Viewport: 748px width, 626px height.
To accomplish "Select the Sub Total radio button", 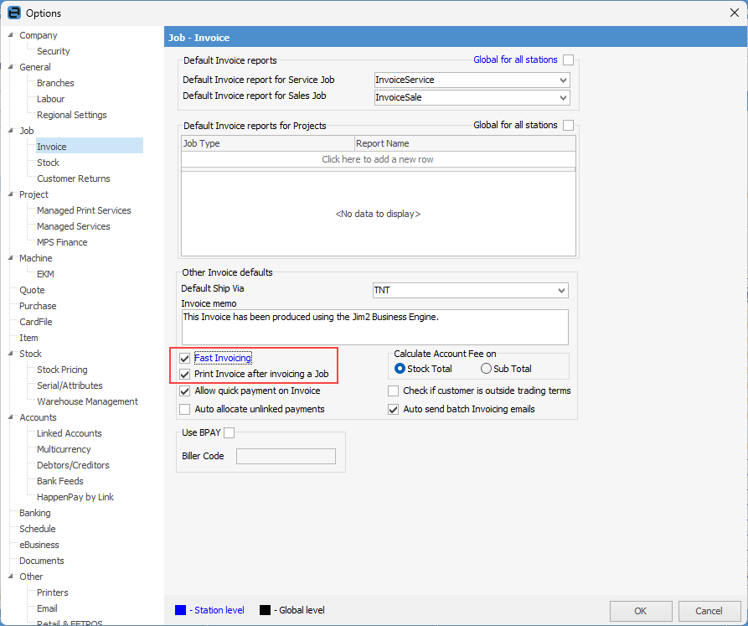I will pos(486,369).
